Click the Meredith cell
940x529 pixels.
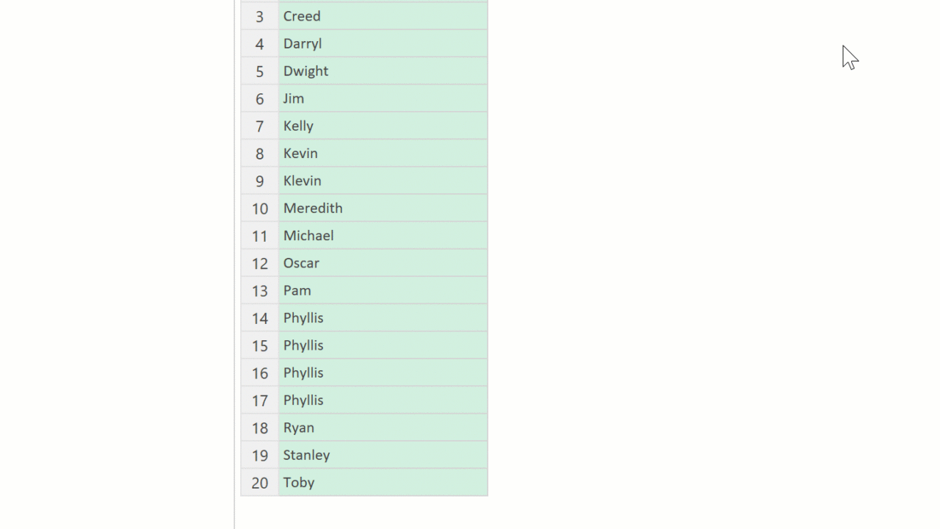pos(383,208)
